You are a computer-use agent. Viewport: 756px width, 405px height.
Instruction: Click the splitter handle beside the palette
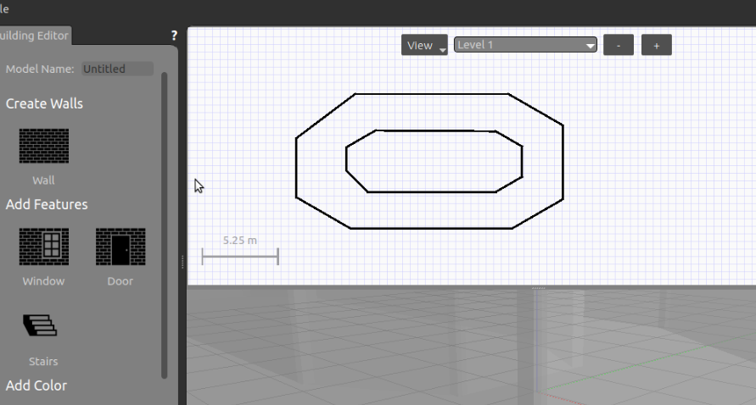pos(182,262)
